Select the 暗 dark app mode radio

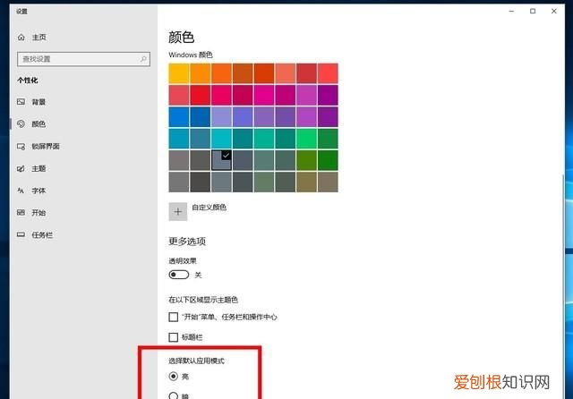(174, 395)
